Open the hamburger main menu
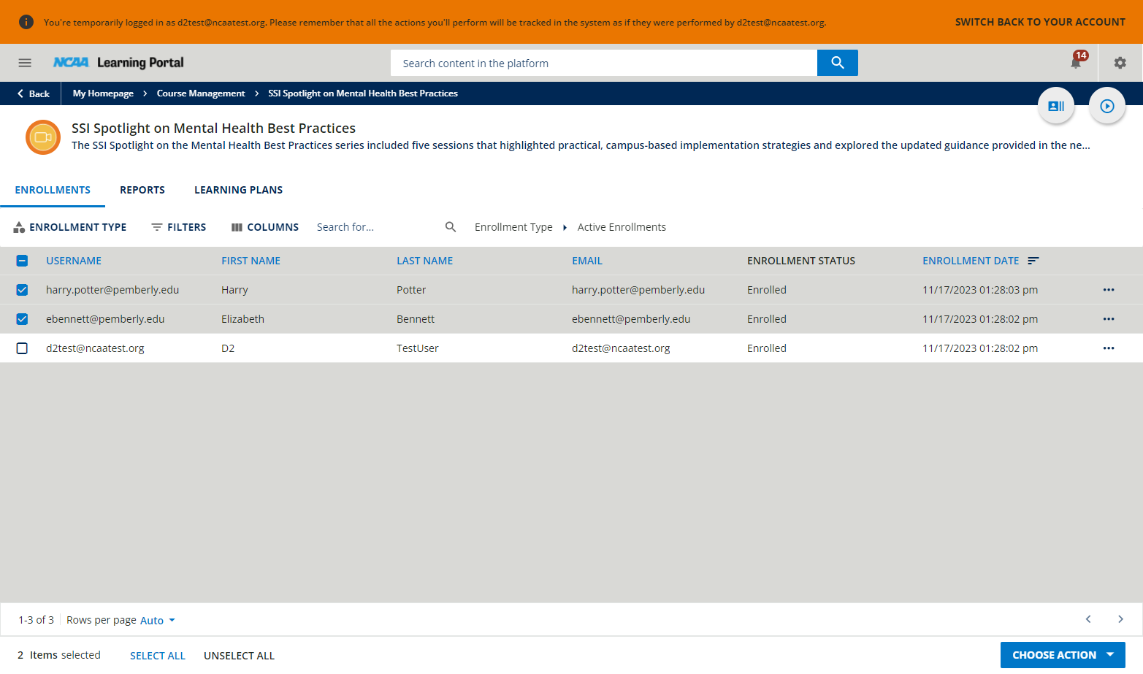This screenshot has width=1143, height=674. tap(25, 63)
